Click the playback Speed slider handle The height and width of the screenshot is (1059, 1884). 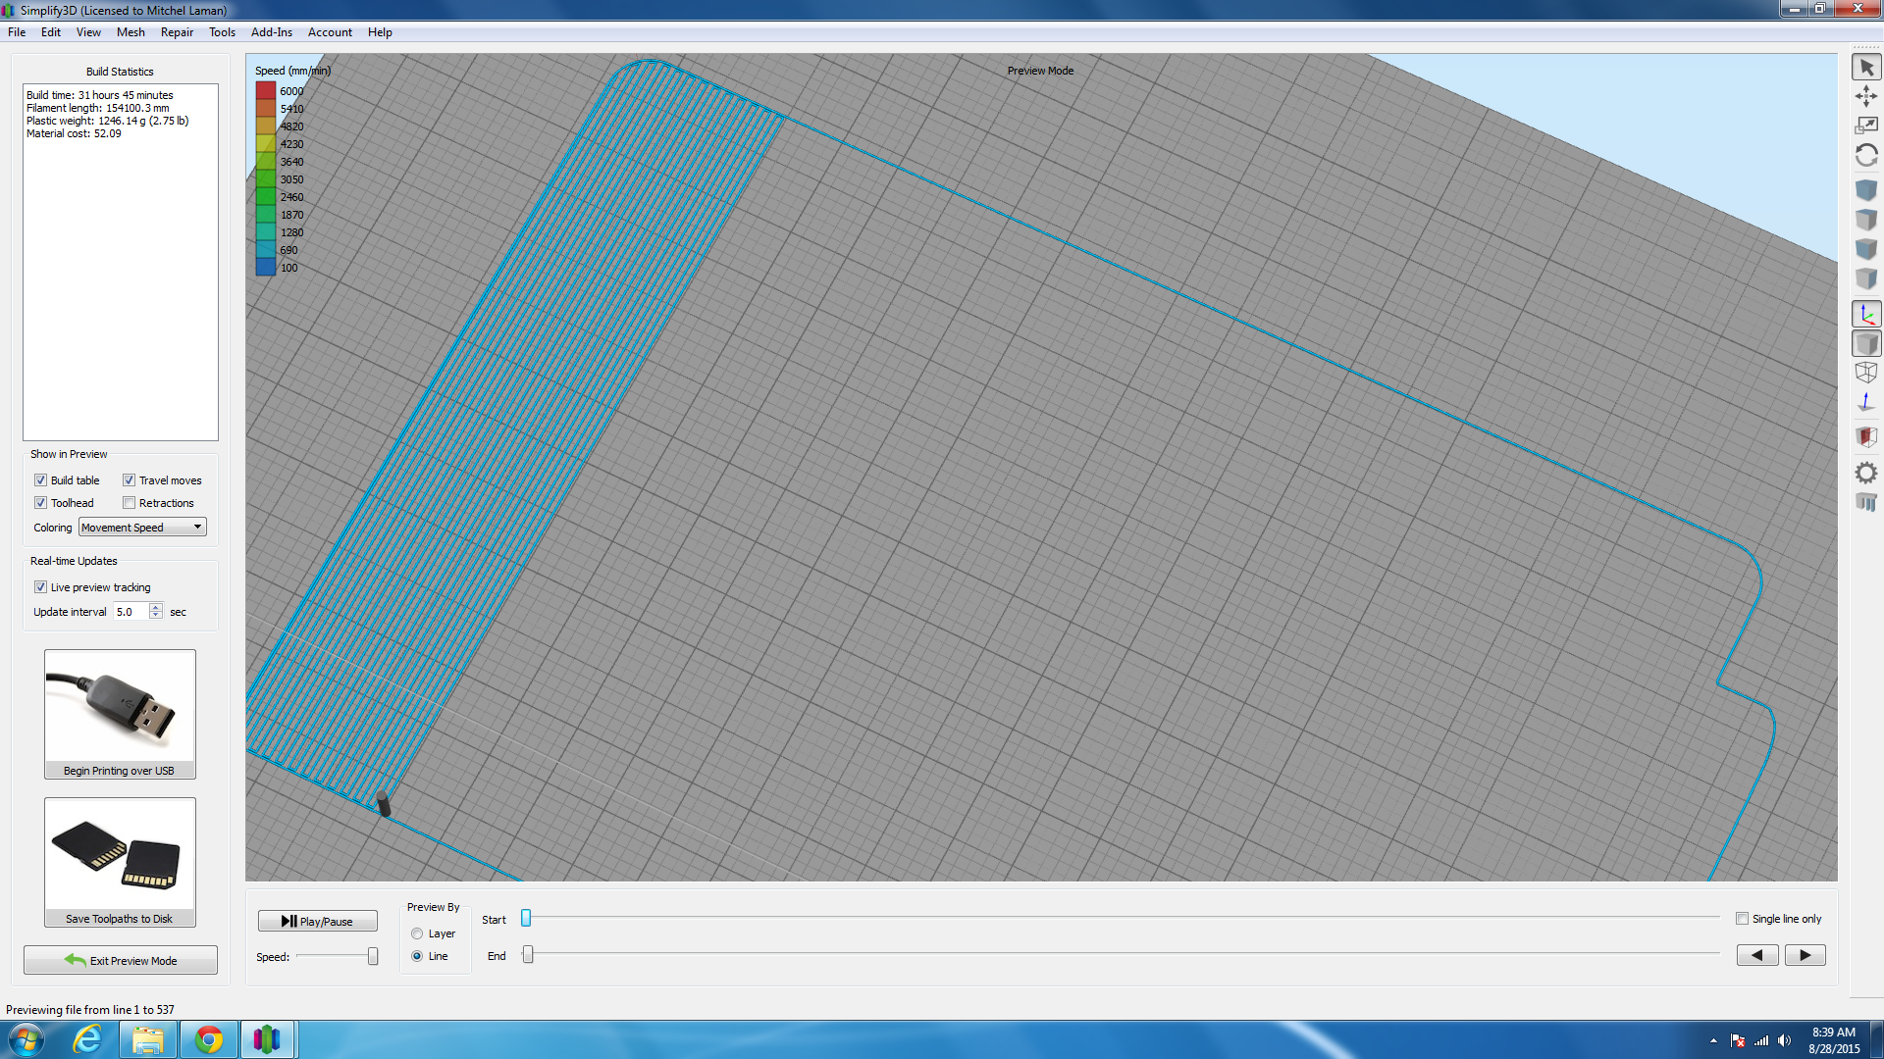click(373, 956)
